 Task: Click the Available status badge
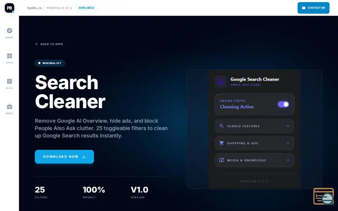[x=86, y=8]
